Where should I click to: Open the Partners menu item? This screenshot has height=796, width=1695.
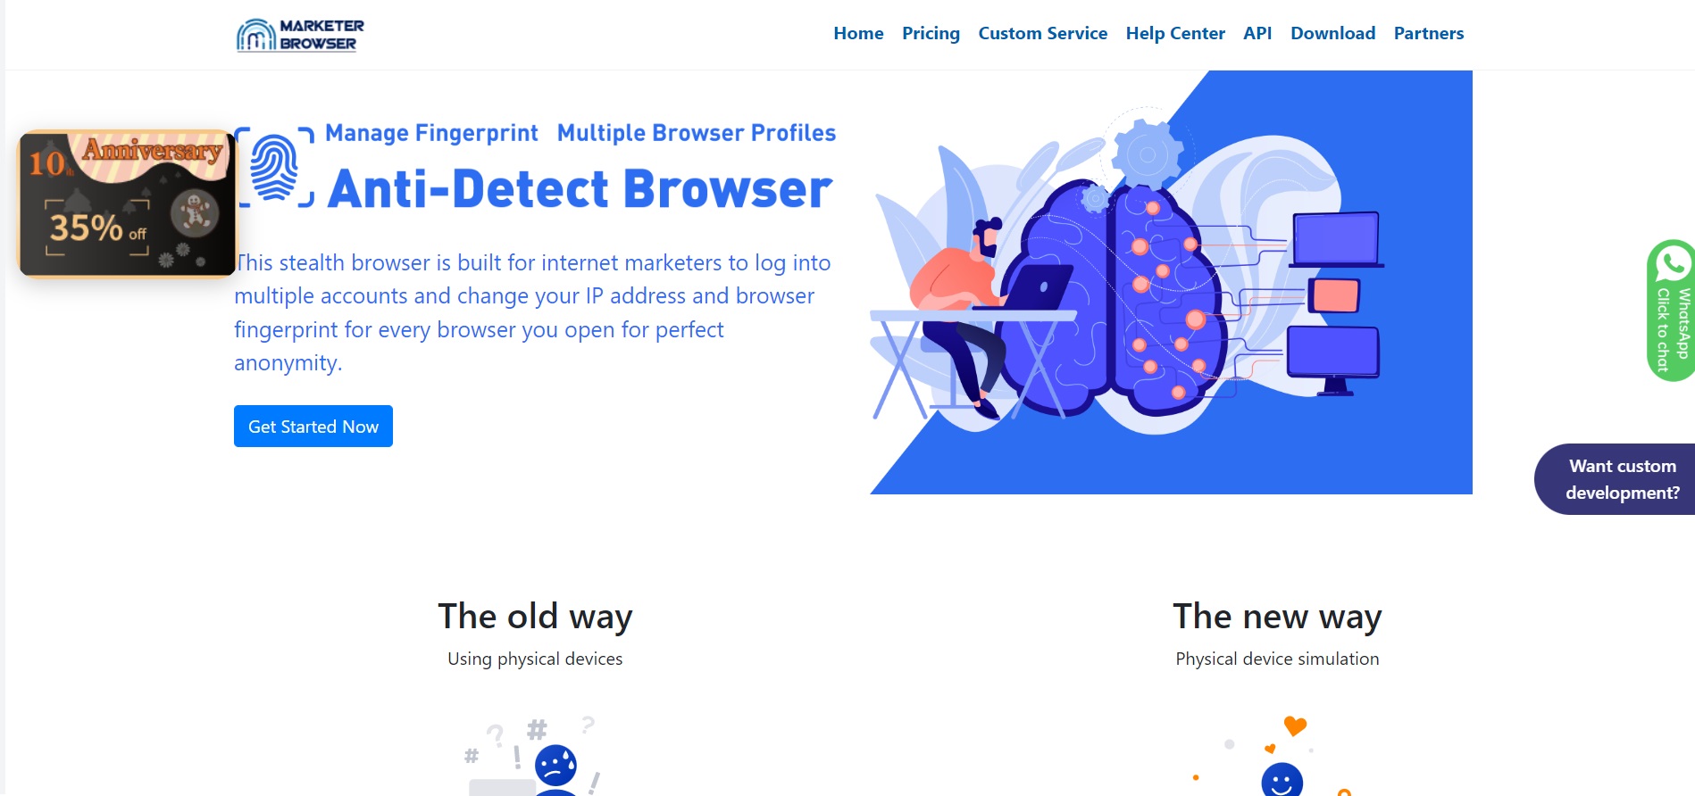coord(1429,33)
